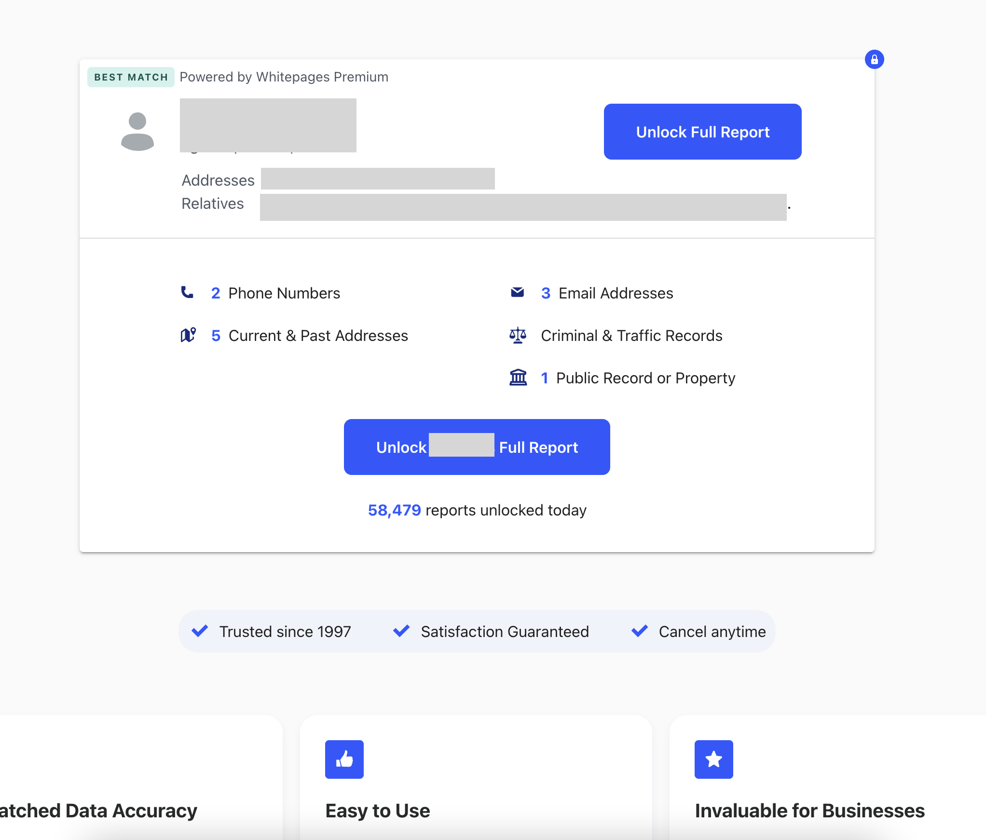The image size is (986, 840).
Task: Click the BEST MATCH badge
Action: (131, 77)
